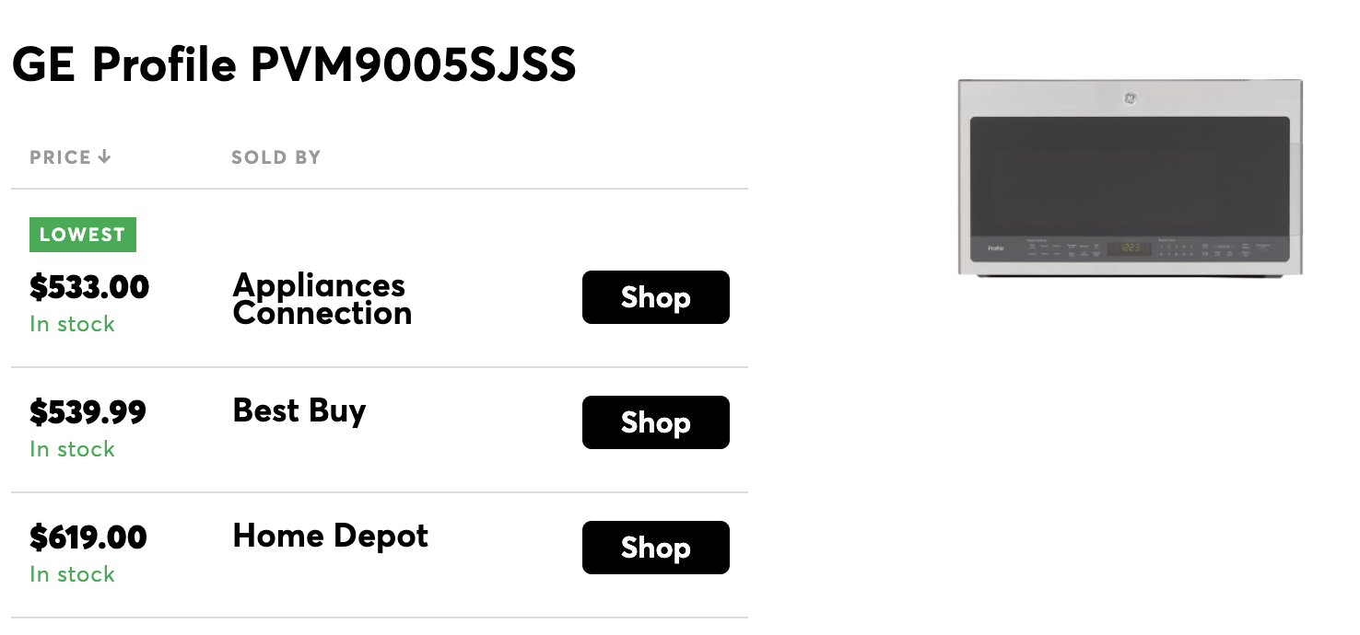Image resolution: width=1360 pixels, height=635 pixels.
Task: Select the Home Depot seller name
Action: [x=330, y=537]
